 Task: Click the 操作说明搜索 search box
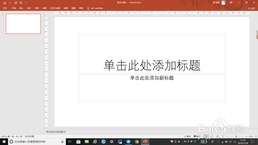pyautogui.click(x=97, y=8)
